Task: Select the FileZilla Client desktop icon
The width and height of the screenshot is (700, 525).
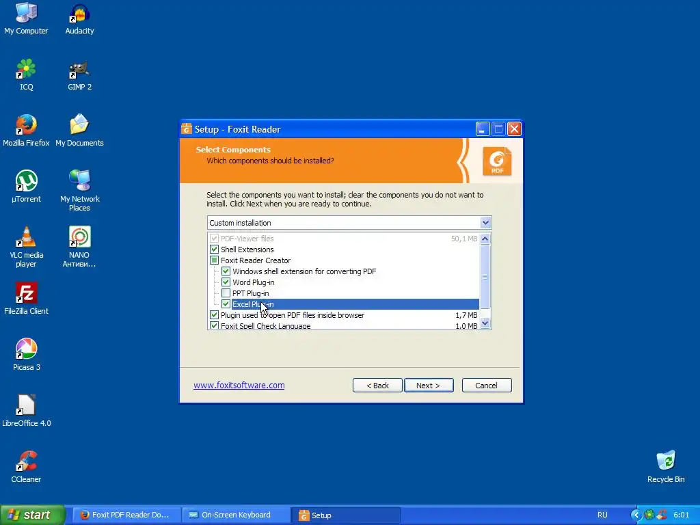Action: (27, 299)
